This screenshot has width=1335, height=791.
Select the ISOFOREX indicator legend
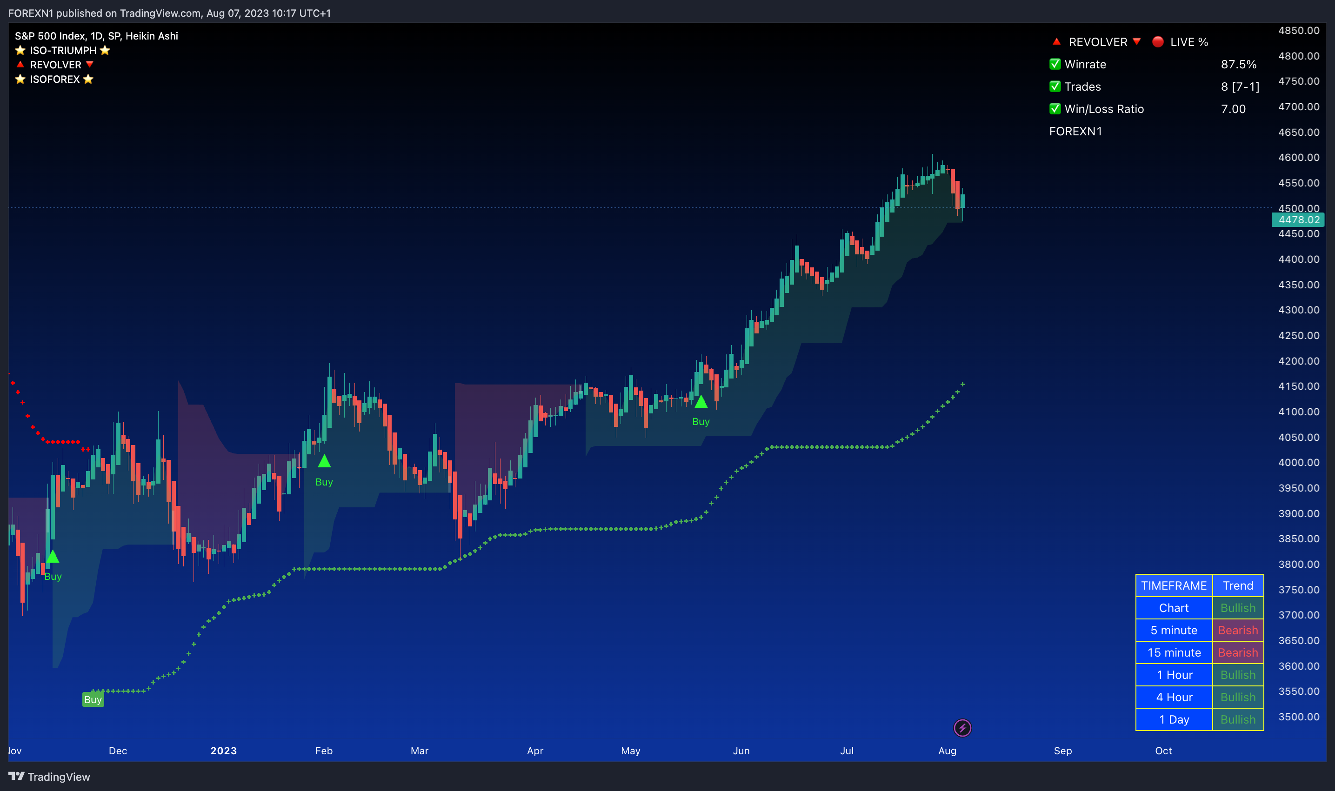point(54,79)
